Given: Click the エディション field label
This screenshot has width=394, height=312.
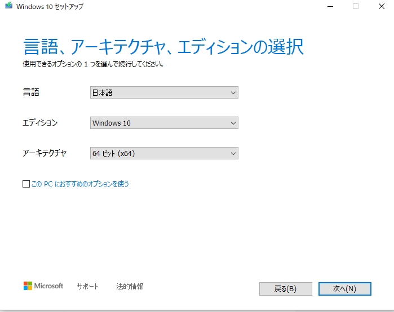Looking at the screenshot, I should coord(40,123).
